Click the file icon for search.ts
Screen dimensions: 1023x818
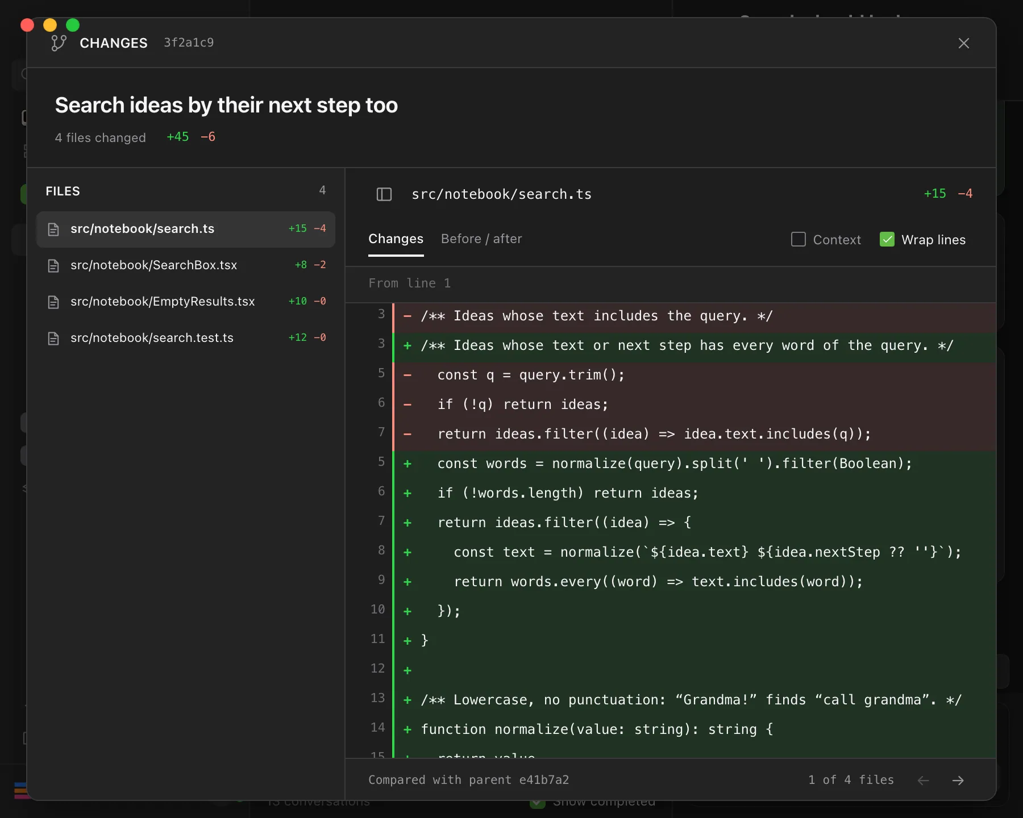pos(53,229)
